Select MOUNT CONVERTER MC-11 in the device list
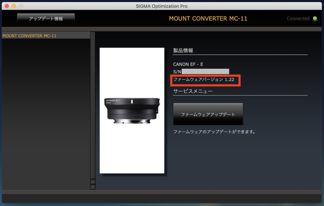The width and height of the screenshot is (324, 206). (46, 36)
